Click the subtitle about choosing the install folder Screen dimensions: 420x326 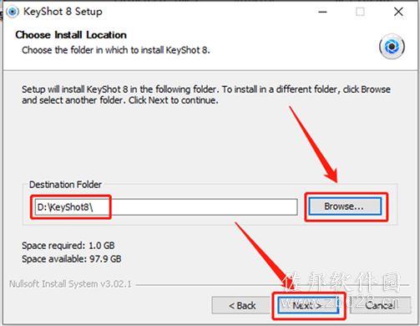116,50
